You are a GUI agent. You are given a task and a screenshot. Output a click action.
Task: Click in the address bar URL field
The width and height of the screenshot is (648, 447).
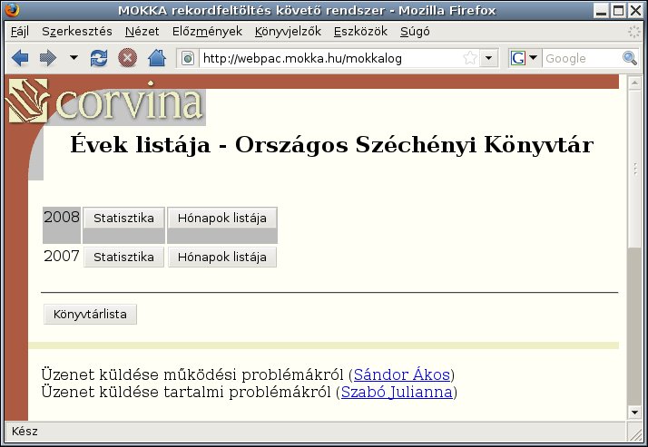coord(327,59)
